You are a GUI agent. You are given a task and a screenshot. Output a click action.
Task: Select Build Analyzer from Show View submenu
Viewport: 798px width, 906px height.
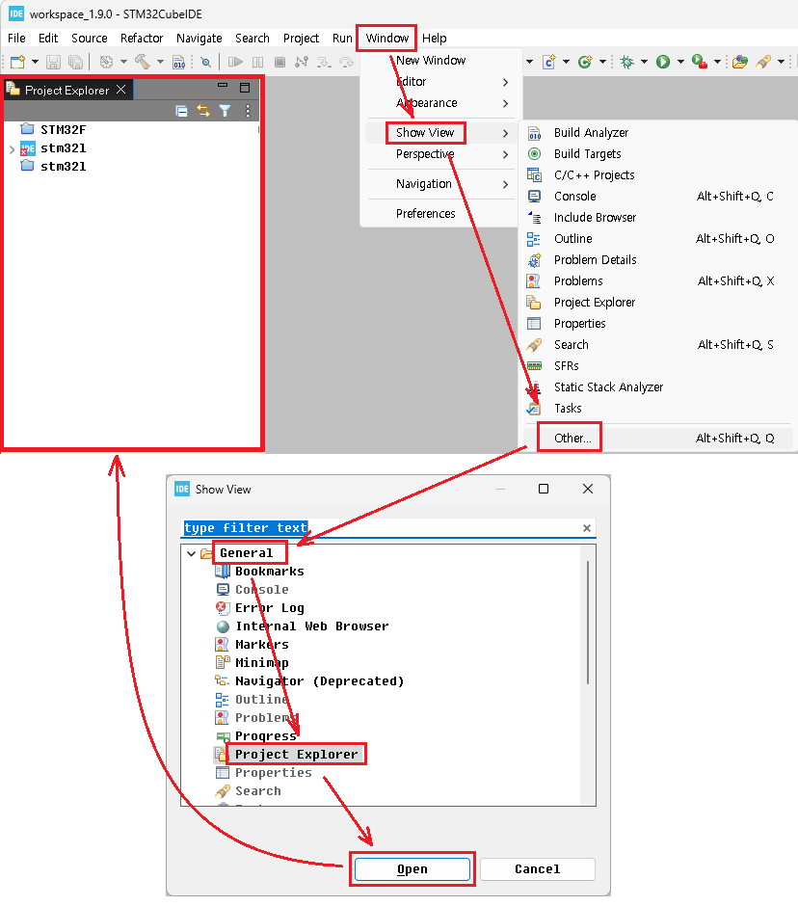(658, 133)
